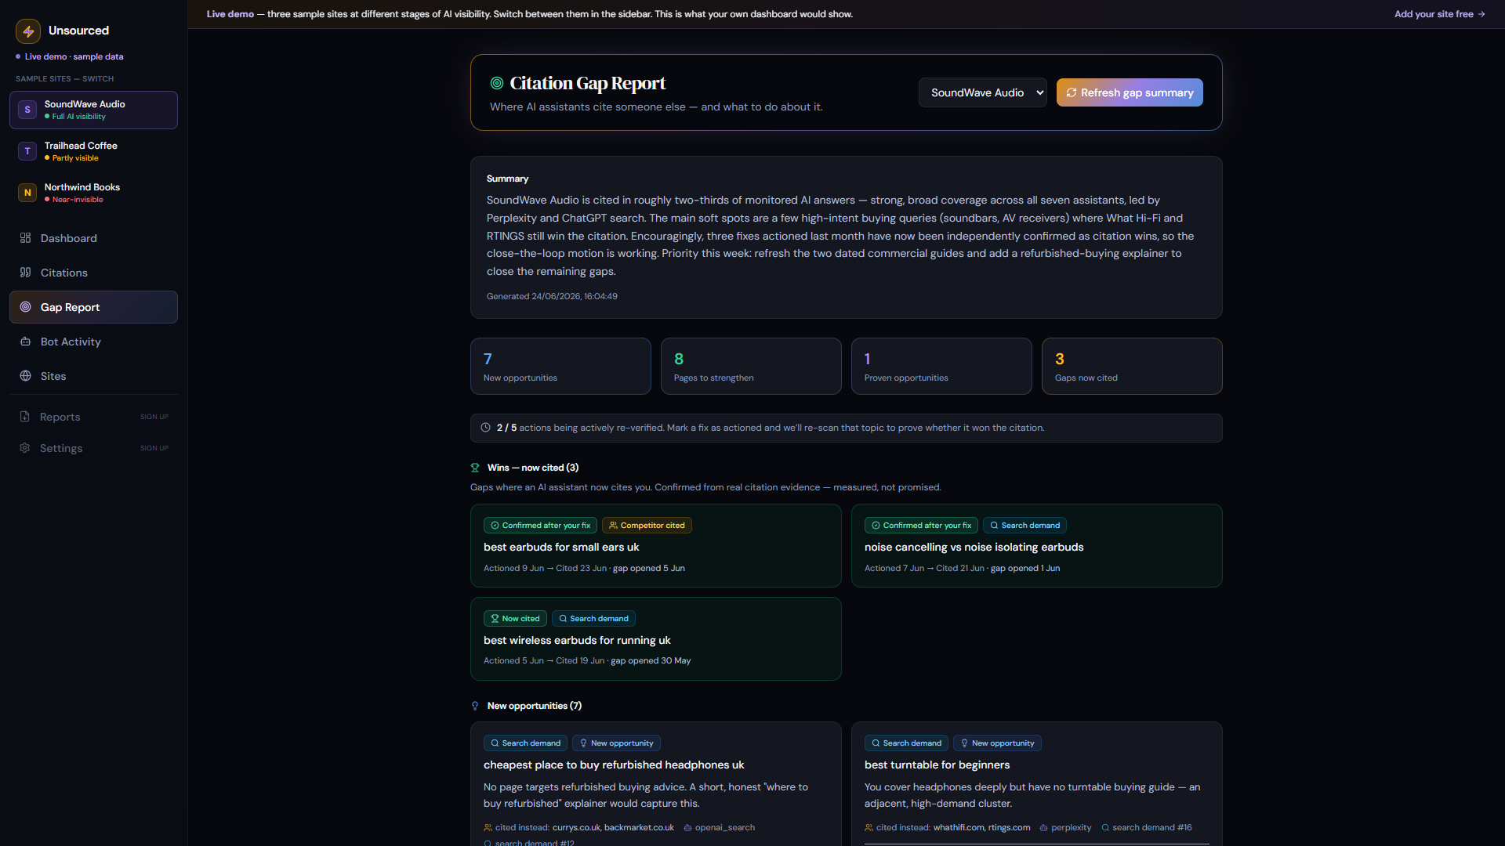Open the New opportunities stat card
This screenshot has width=1505, height=846.
pyautogui.click(x=560, y=367)
